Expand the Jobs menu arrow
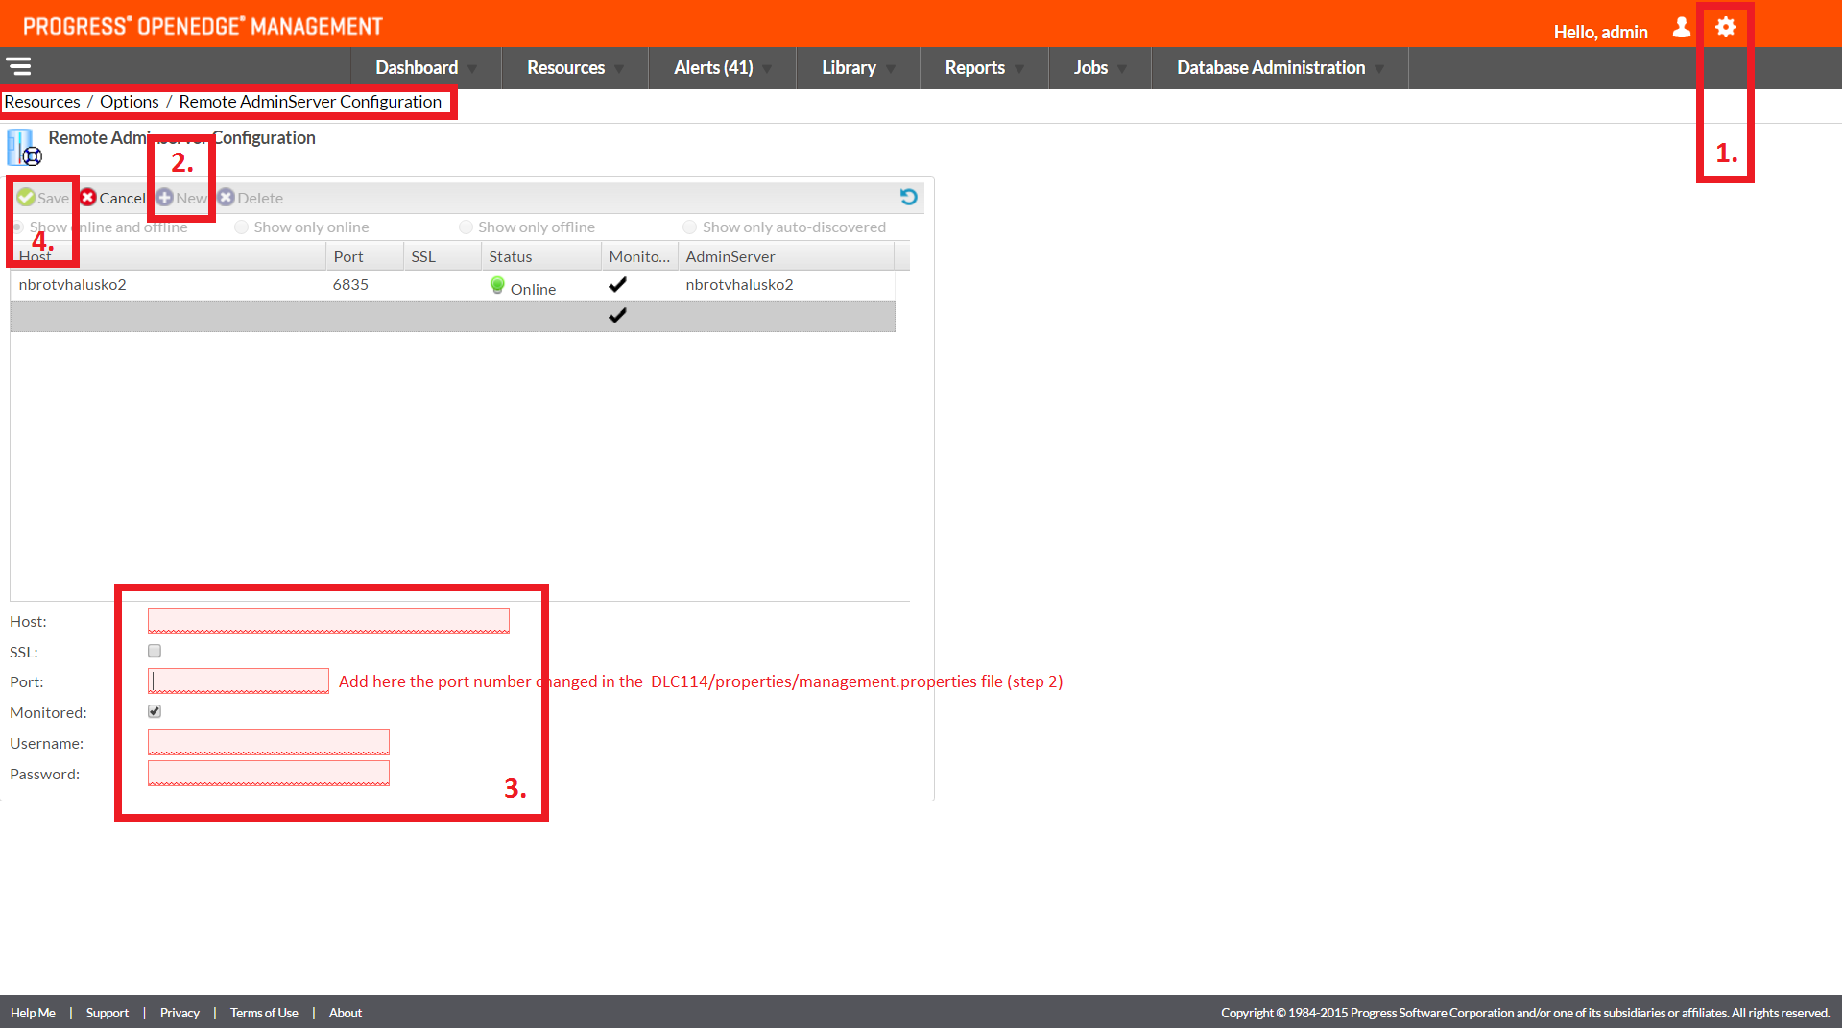The image size is (1843, 1028). click(x=1122, y=69)
